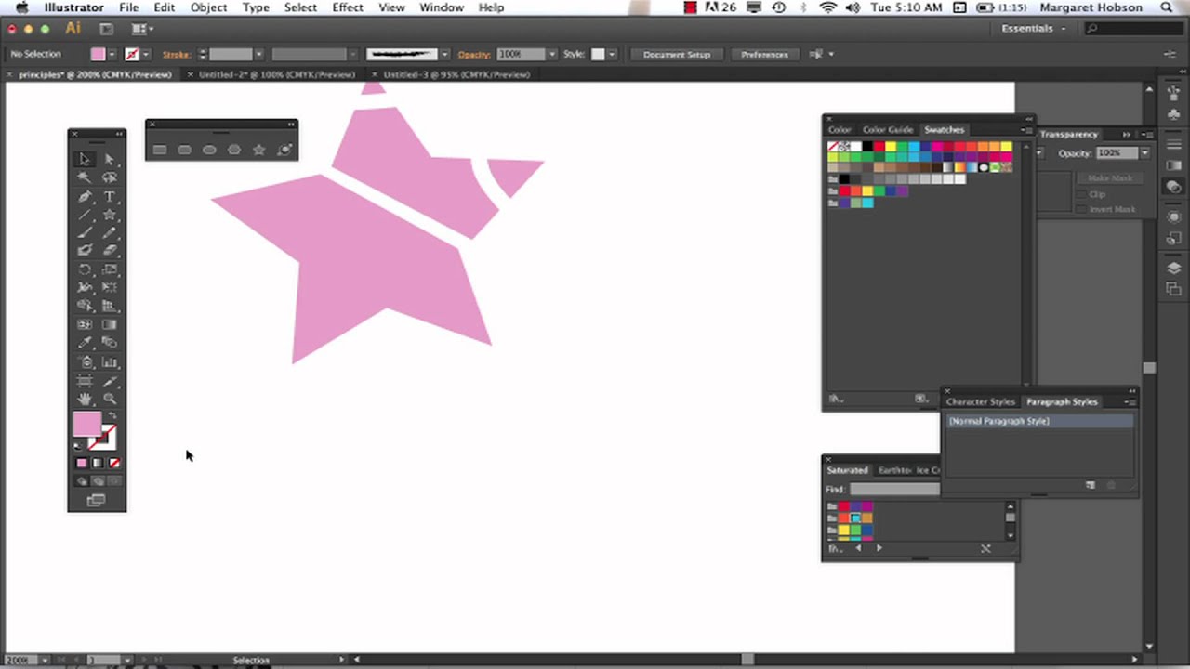Select the Zoom tool
This screenshot has width=1190, height=669.
[110, 399]
